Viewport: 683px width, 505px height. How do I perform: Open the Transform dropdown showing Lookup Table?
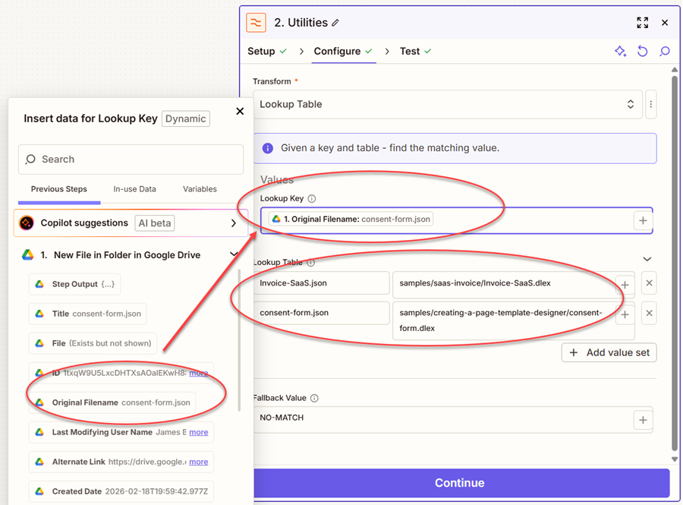[x=448, y=105]
